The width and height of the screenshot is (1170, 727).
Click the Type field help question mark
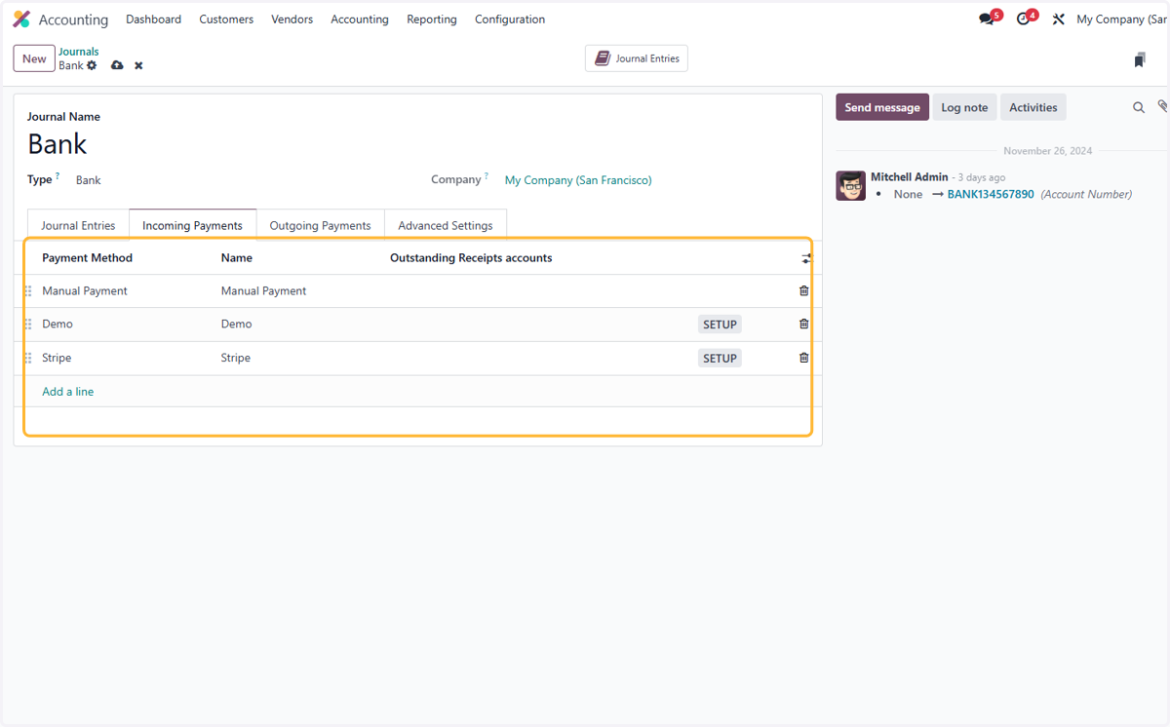(x=58, y=176)
